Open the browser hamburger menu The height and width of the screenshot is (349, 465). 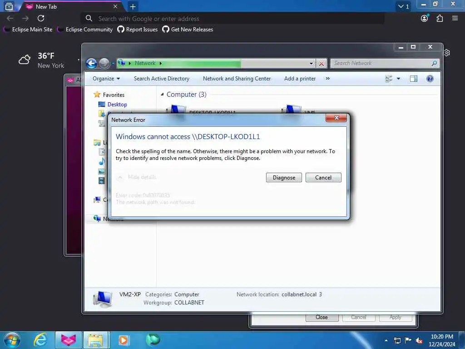(455, 18)
